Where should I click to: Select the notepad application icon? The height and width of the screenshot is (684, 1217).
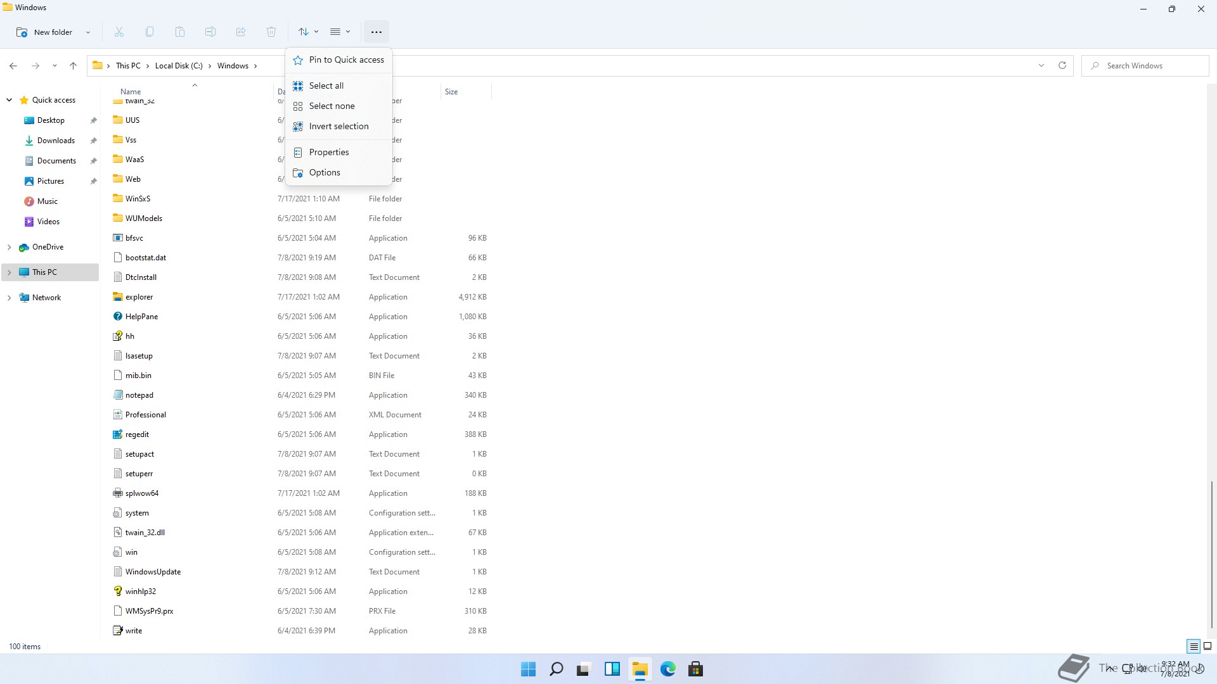tap(117, 395)
